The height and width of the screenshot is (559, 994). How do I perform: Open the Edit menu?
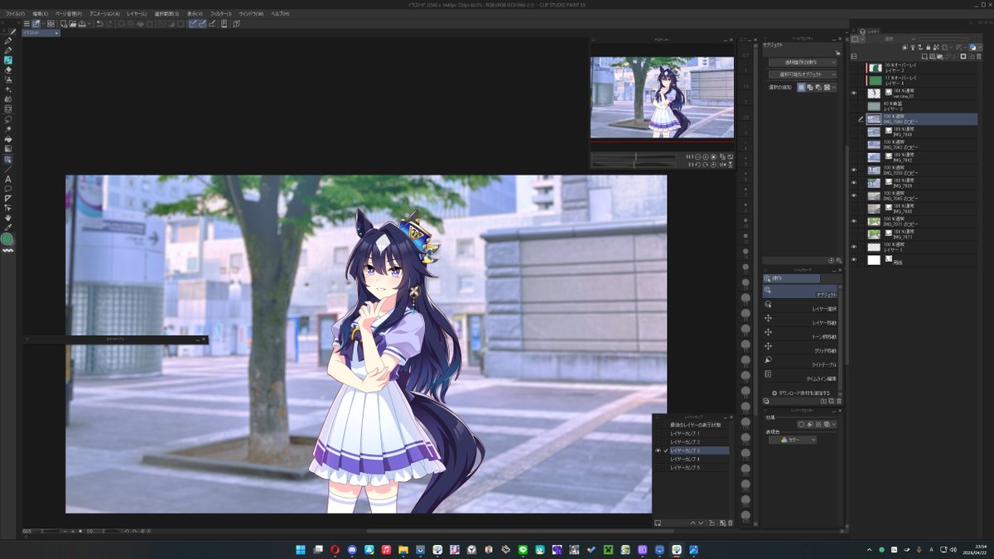40,14
